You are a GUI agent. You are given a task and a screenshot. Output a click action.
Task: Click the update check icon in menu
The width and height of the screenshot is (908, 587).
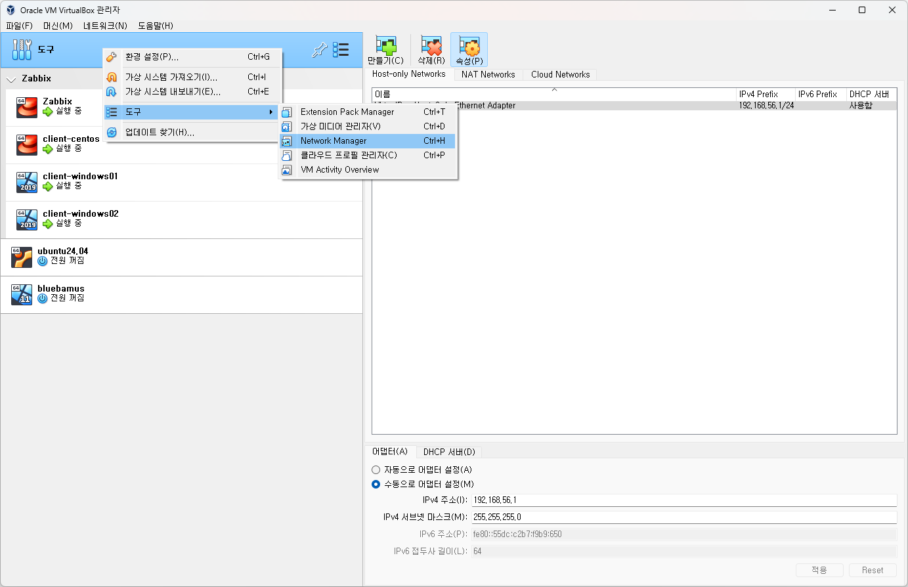(x=112, y=133)
